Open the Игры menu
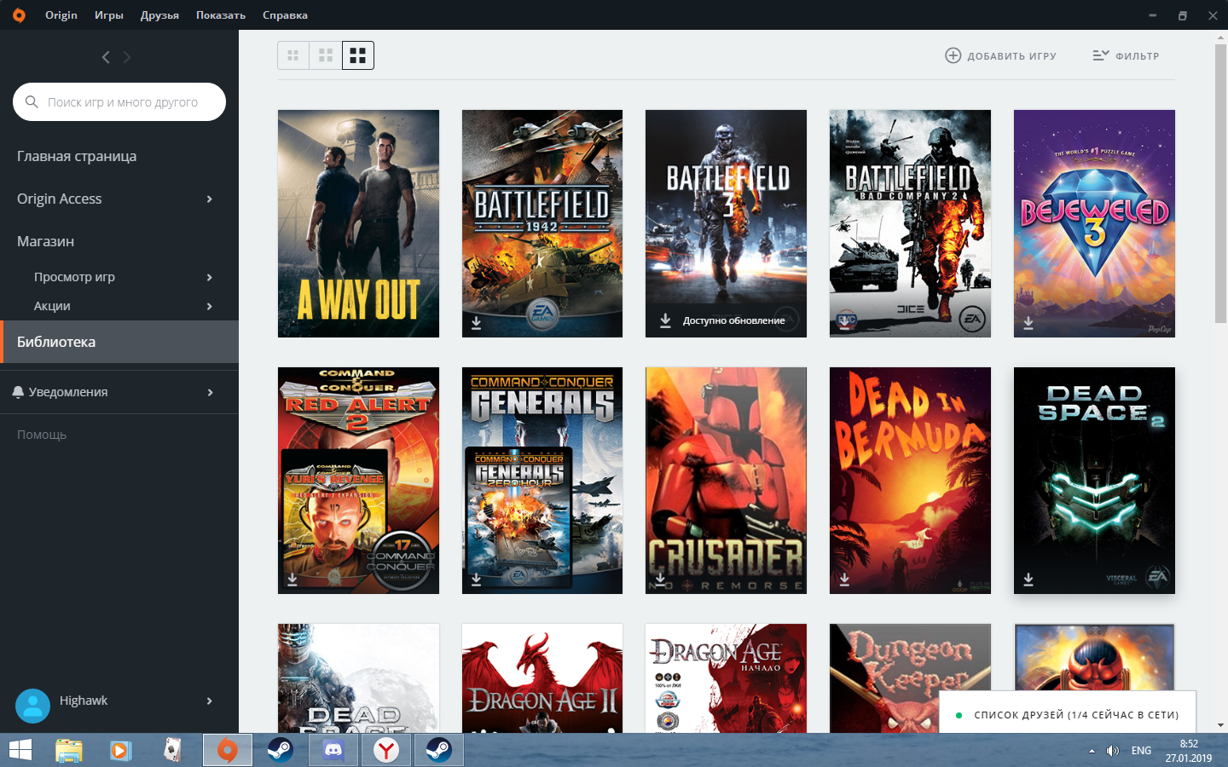Viewport: 1228px width, 767px height. pos(109,15)
